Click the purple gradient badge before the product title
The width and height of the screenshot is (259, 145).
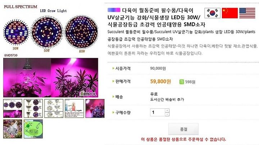114,10
